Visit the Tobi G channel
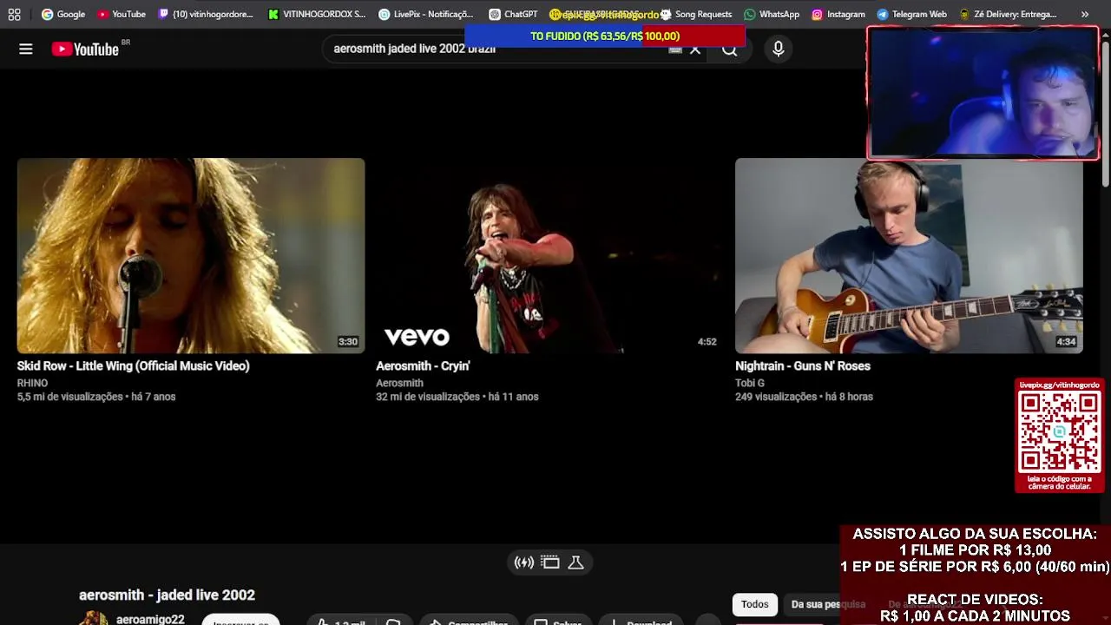 pyautogui.click(x=750, y=383)
